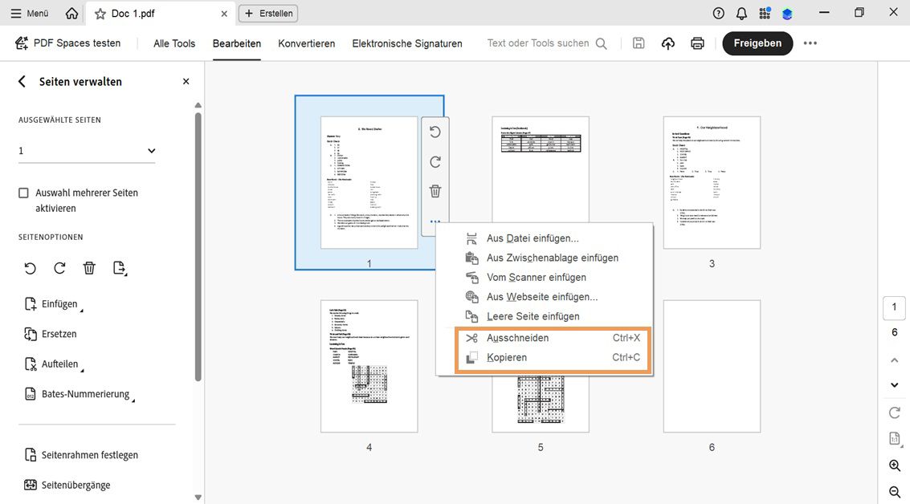
Task: Go to the Home icon
Action: point(72,14)
